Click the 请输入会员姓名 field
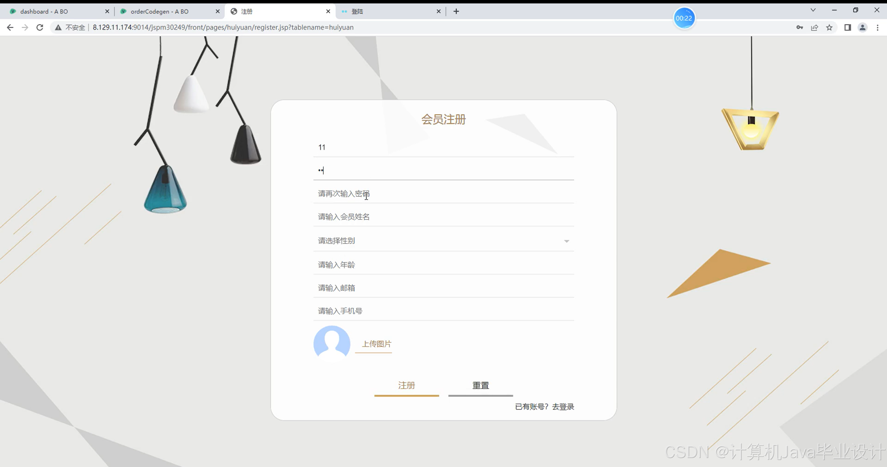The image size is (887, 467). (443, 217)
